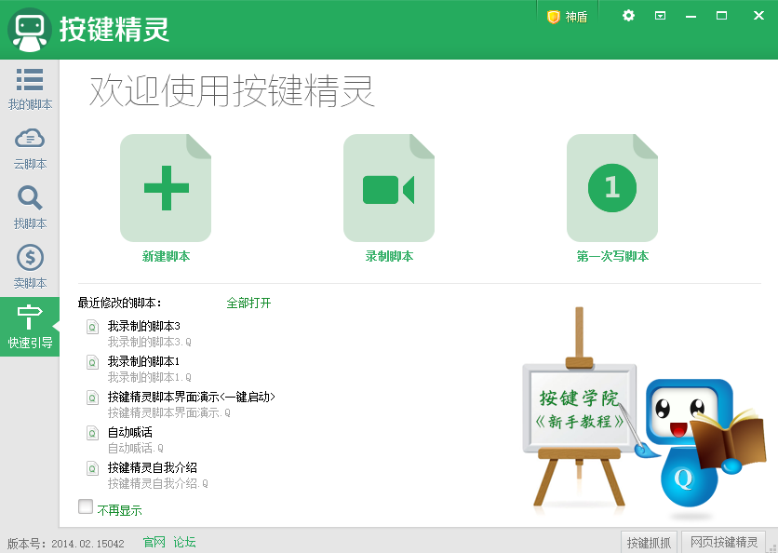The height and width of the screenshot is (553, 778).
Task: Click file icon beside 我录制的脚本1
Action: tap(92, 362)
